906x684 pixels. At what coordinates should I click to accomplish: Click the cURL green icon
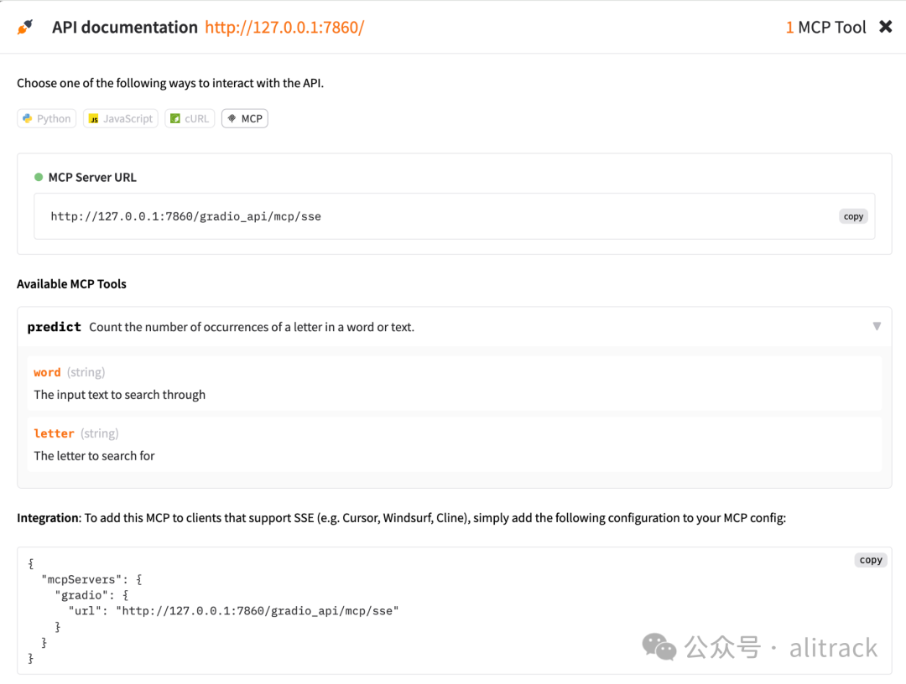175,118
